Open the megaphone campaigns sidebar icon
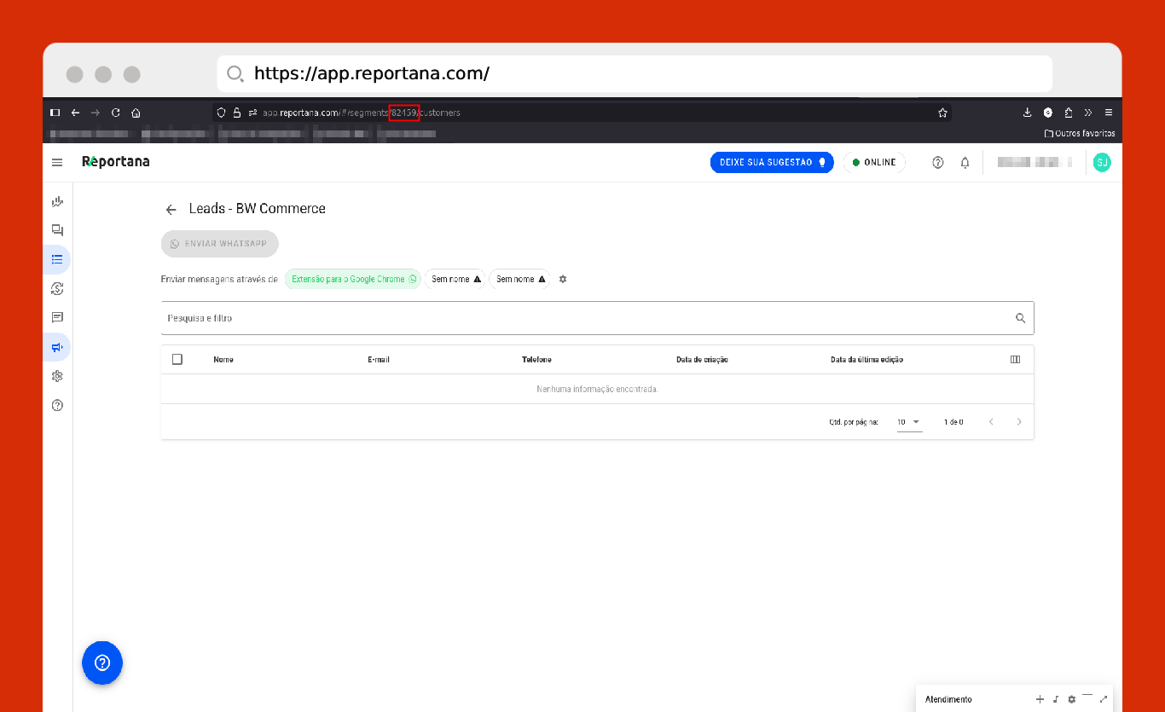The width and height of the screenshot is (1165, 712). (x=57, y=347)
